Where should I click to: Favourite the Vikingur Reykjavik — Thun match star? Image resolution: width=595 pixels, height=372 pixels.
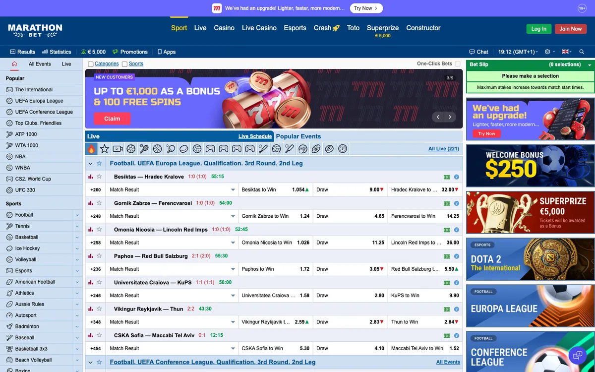(99, 309)
